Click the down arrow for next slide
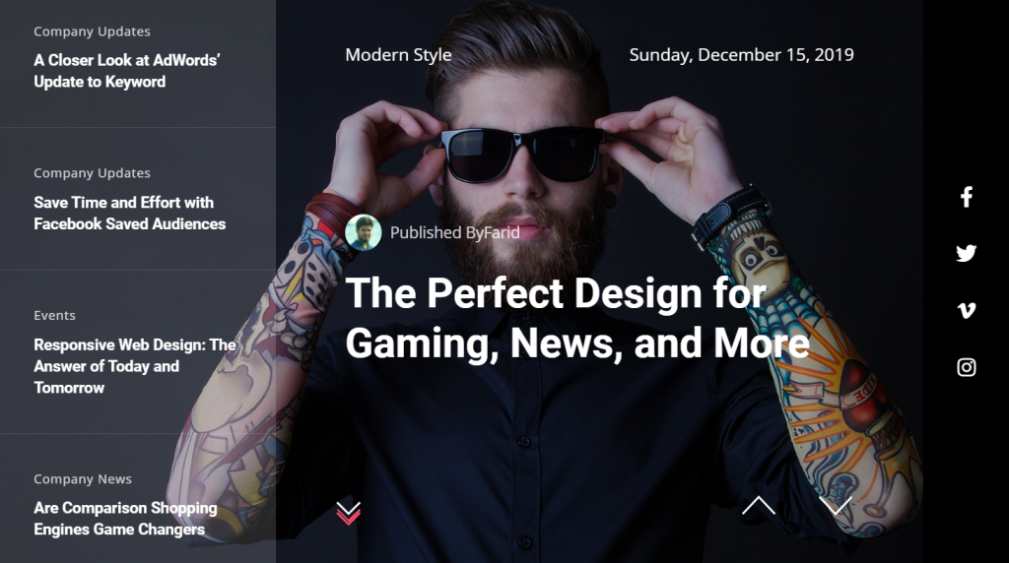The width and height of the screenshot is (1009, 563). pos(836,506)
